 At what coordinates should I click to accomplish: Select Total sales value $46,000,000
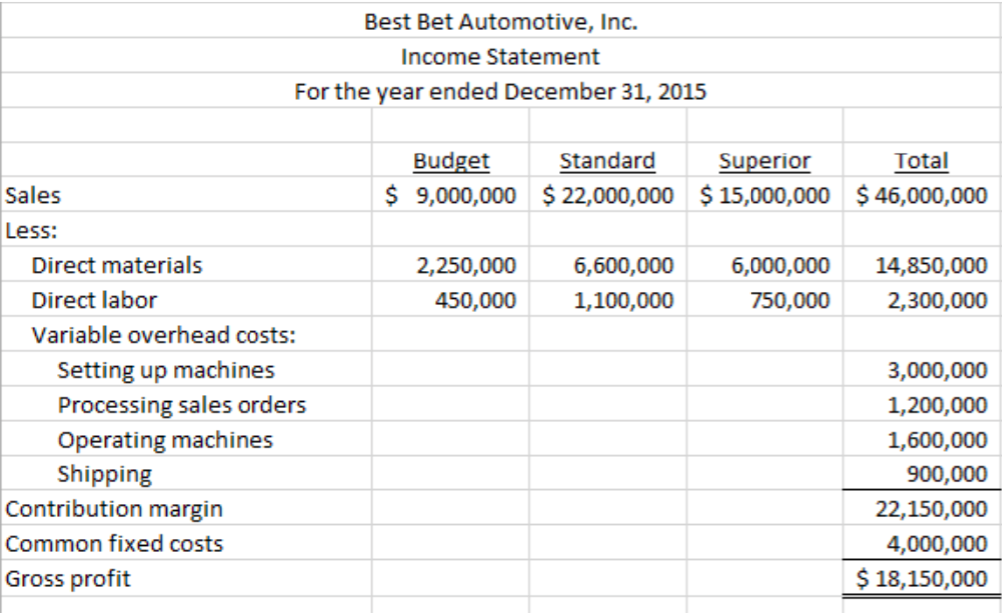[922, 195]
